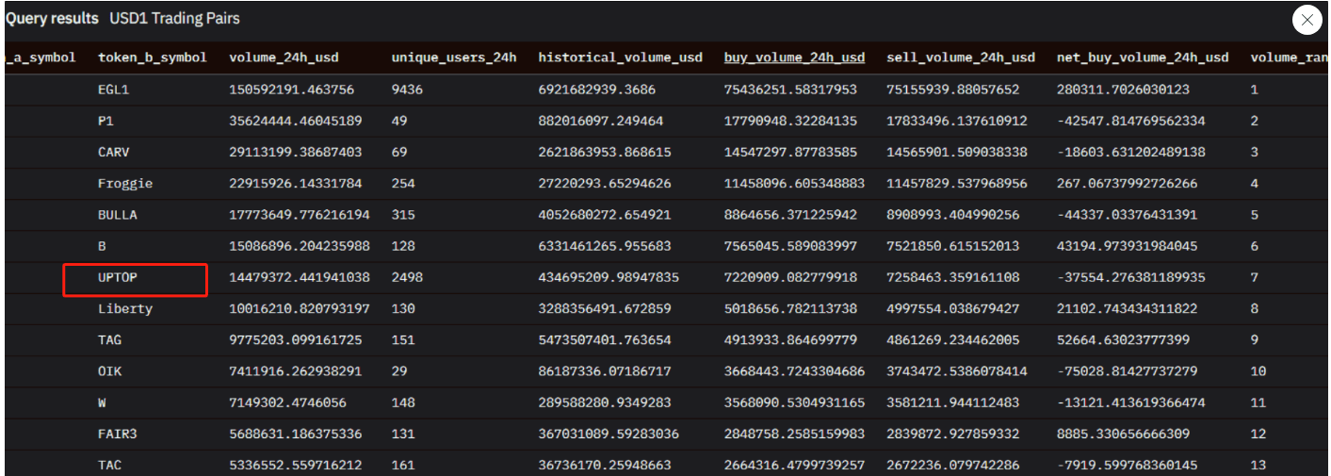Click historical volume 6331461265.955683
This screenshot has height=476, width=1331.
[604, 246]
